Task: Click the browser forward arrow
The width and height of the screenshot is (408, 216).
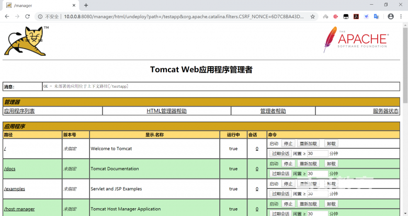Action: 17,16
